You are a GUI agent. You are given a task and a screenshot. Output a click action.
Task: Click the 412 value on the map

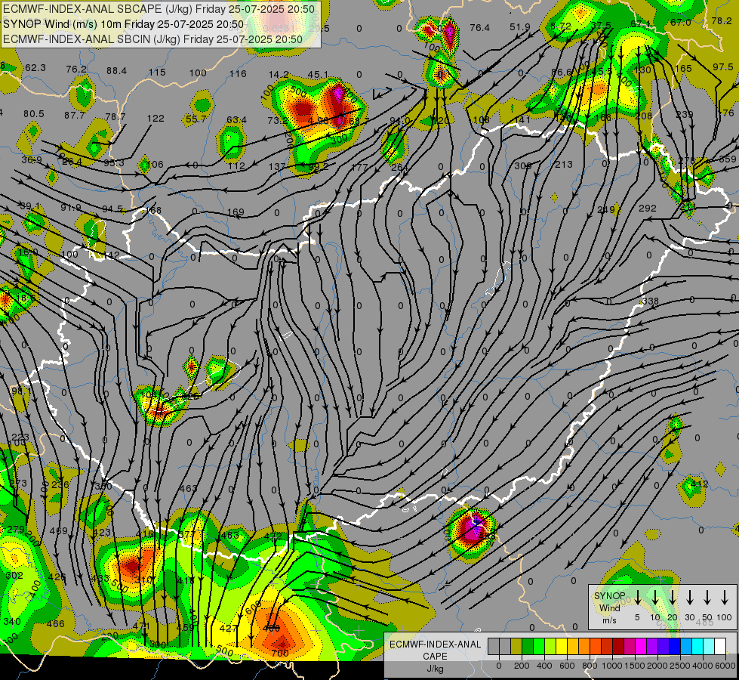pos(700,484)
